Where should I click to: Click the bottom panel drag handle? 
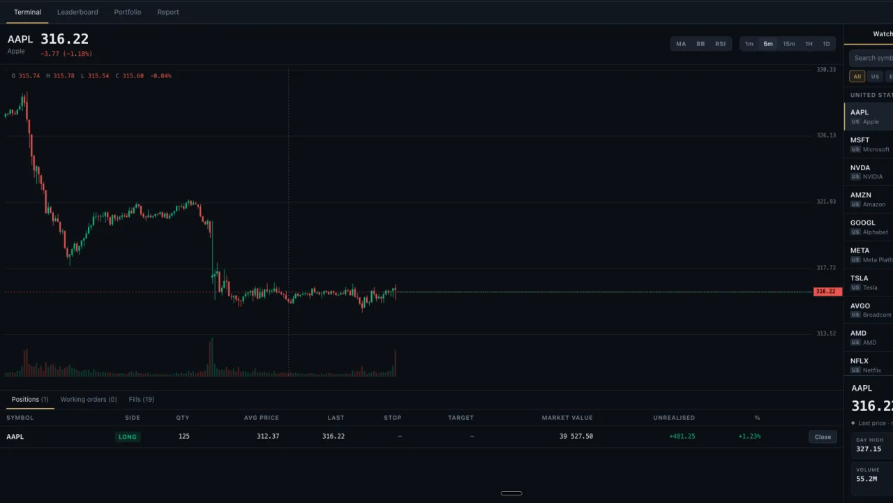pos(511,493)
